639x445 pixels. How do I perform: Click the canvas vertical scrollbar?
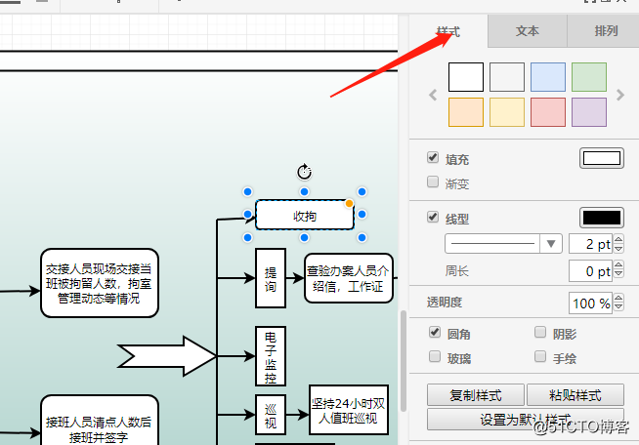click(404, 361)
